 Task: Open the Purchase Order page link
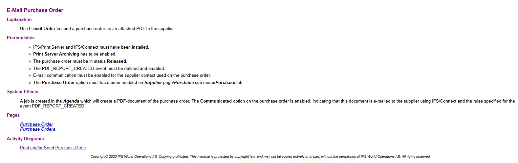pos(36,124)
